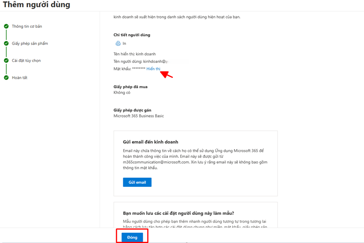Click the masked password asterisks
364x243 pixels.
pyautogui.click(x=138, y=69)
